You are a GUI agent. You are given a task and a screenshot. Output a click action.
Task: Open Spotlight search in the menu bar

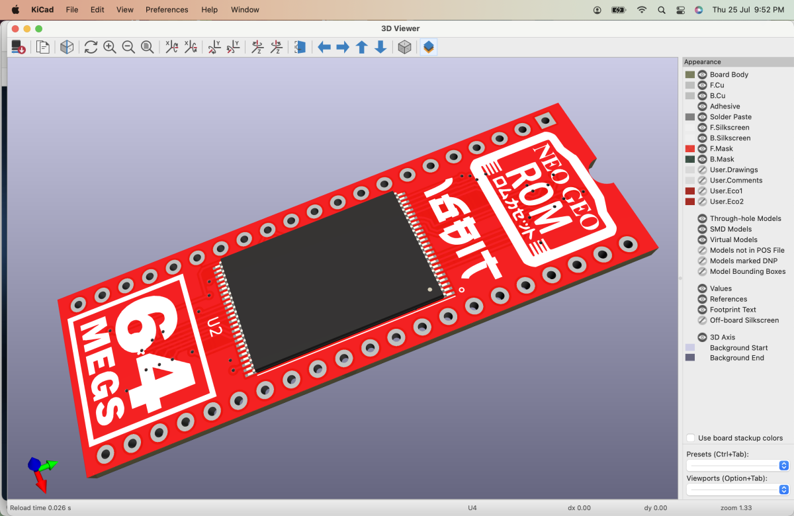pyautogui.click(x=662, y=10)
